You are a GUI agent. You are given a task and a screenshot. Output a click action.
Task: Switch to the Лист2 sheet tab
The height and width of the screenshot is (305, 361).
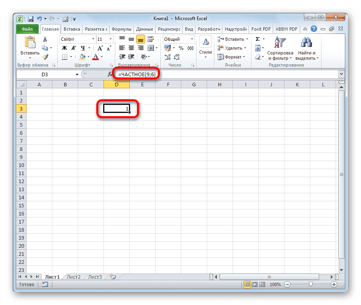pos(74,277)
